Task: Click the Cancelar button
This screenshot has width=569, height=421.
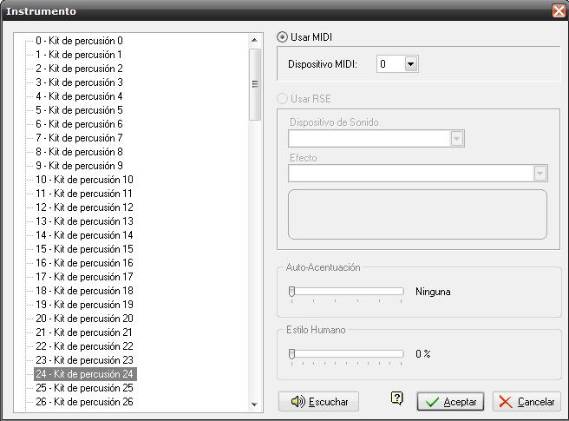Action: (526, 402)
